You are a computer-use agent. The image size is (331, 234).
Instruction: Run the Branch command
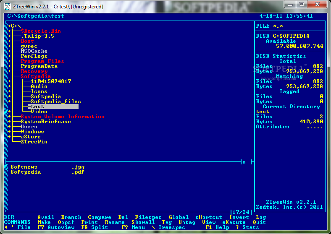coord(71,217)
